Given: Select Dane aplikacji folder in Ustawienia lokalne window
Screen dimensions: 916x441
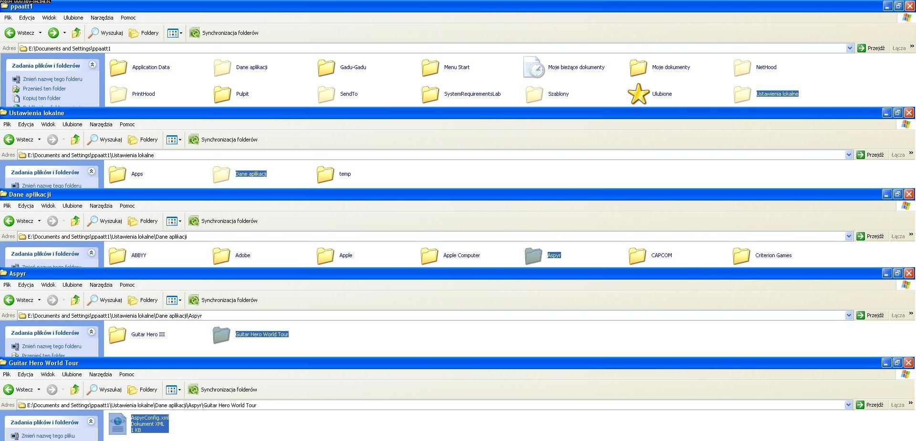Looking at the screenshot, I should [239, 174].
